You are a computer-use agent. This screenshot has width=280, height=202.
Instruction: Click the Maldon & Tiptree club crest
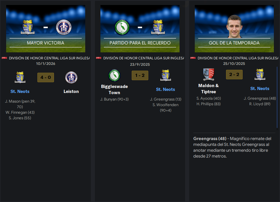(x=209, y=74)
